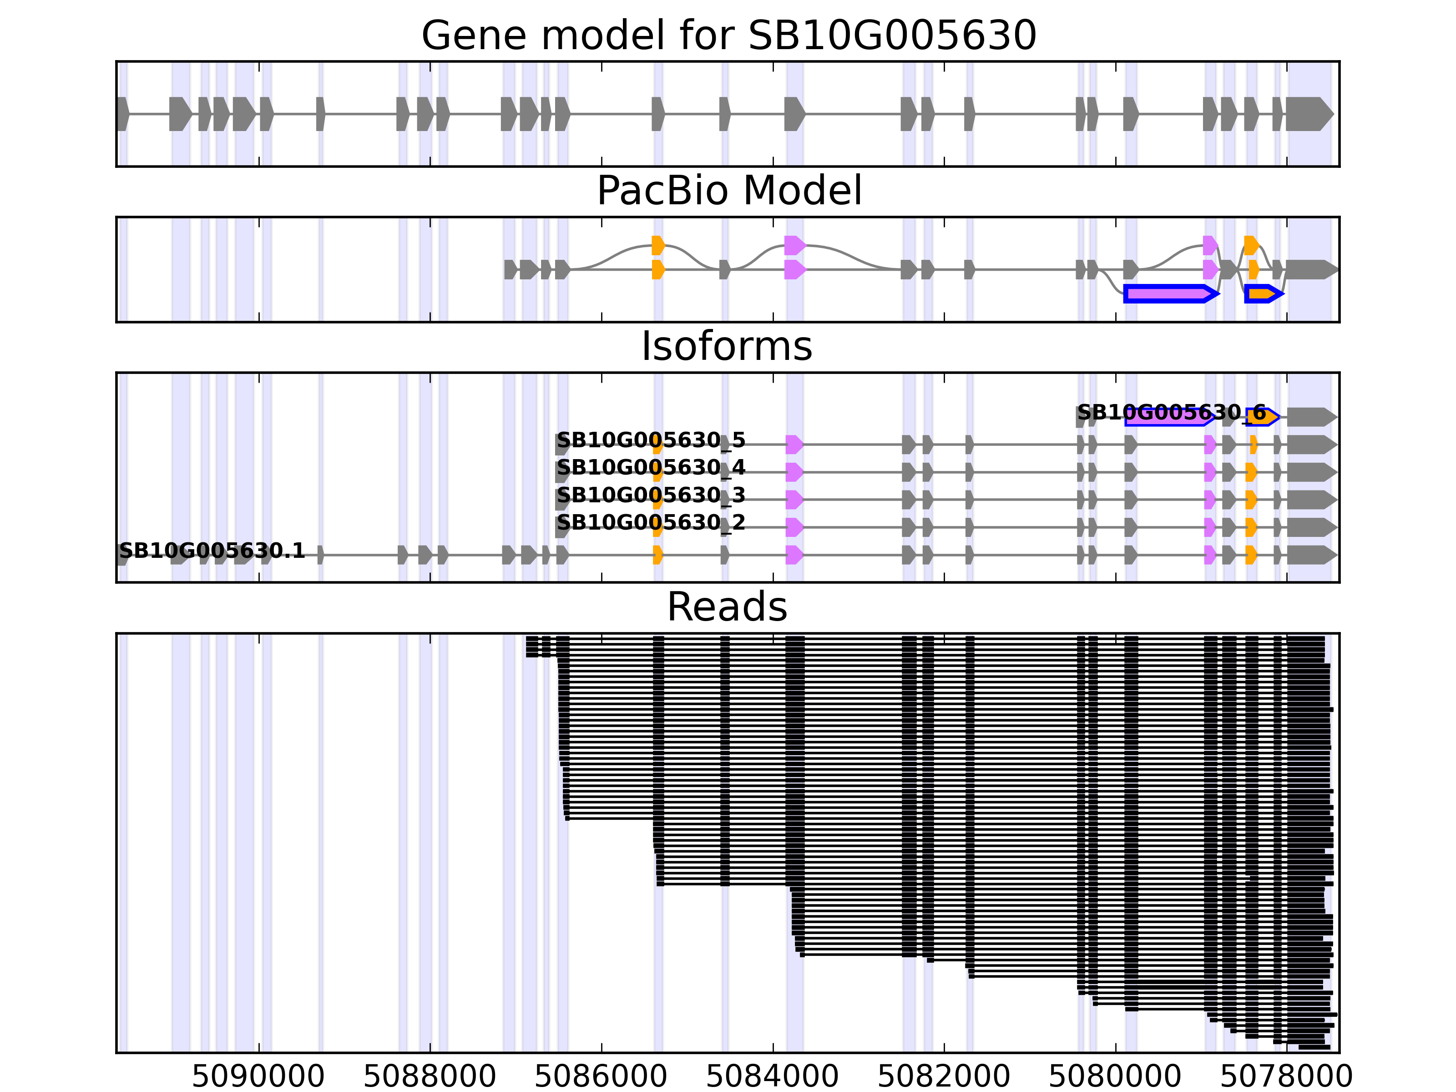Click the blue-outlined purple exon in PacBio Model
The height and width of the screenshot is (1092, 1456).
(1170, 293)
